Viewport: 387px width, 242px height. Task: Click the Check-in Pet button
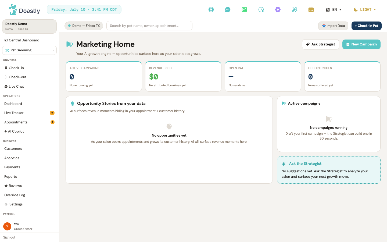pos(367,26)
